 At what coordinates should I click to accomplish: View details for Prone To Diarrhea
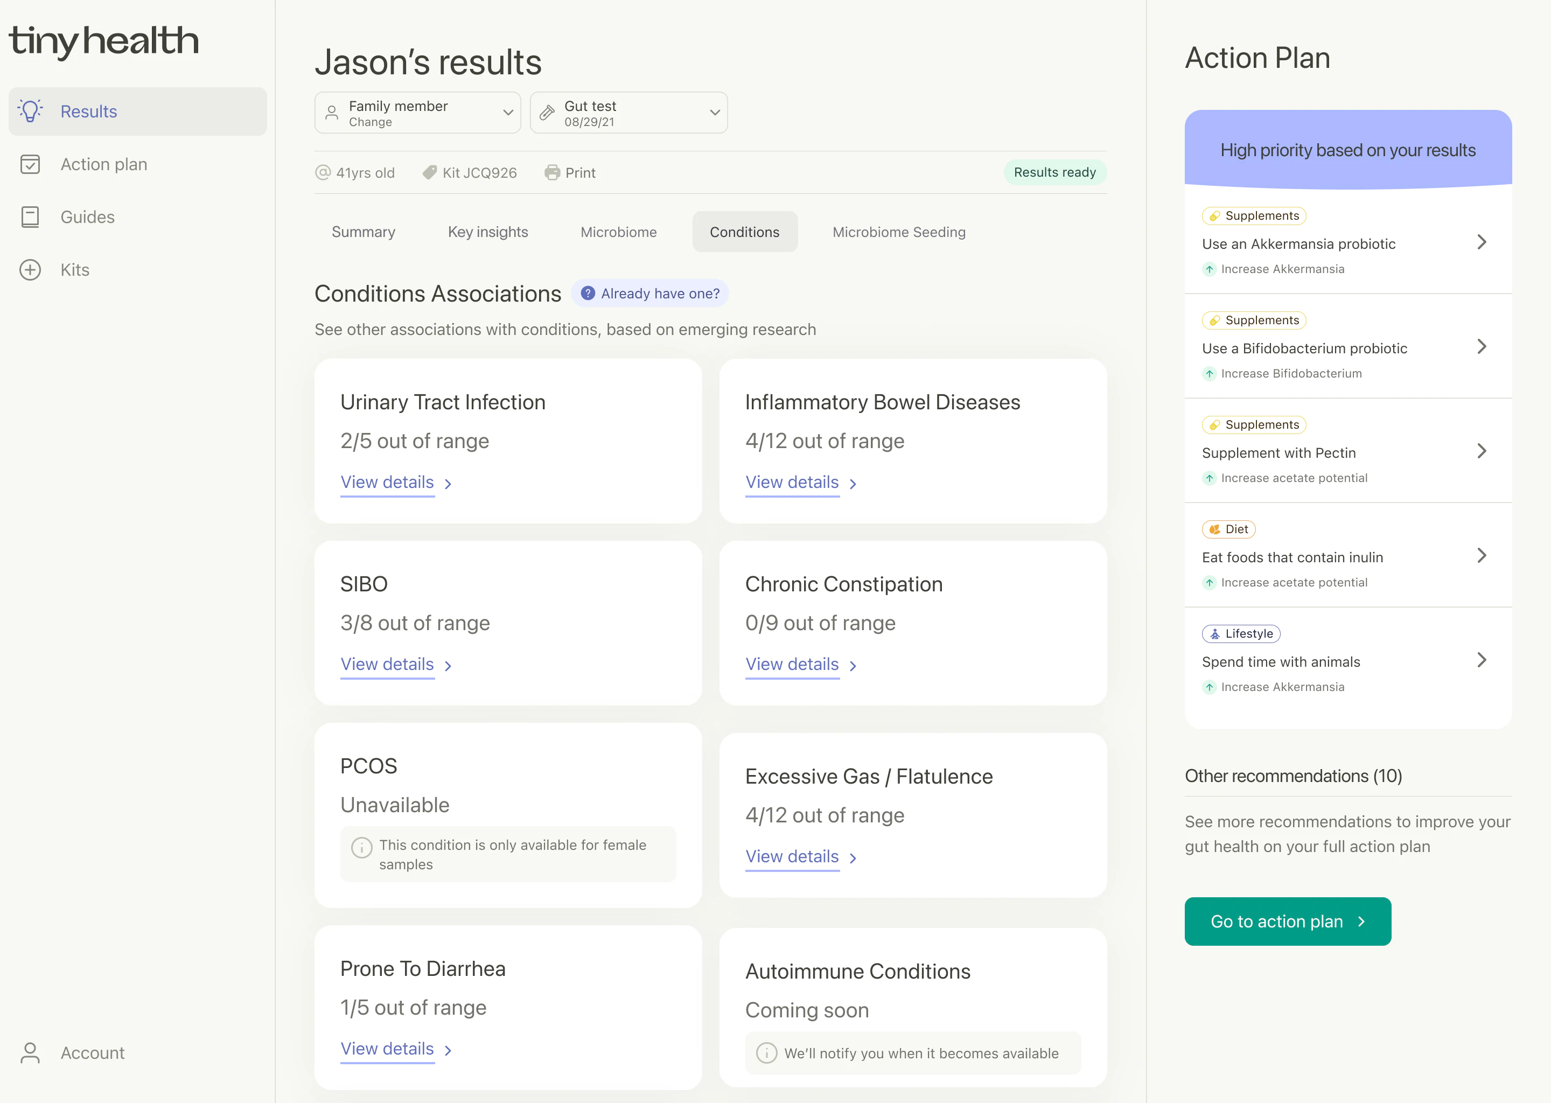click(x=396, y=1049)
